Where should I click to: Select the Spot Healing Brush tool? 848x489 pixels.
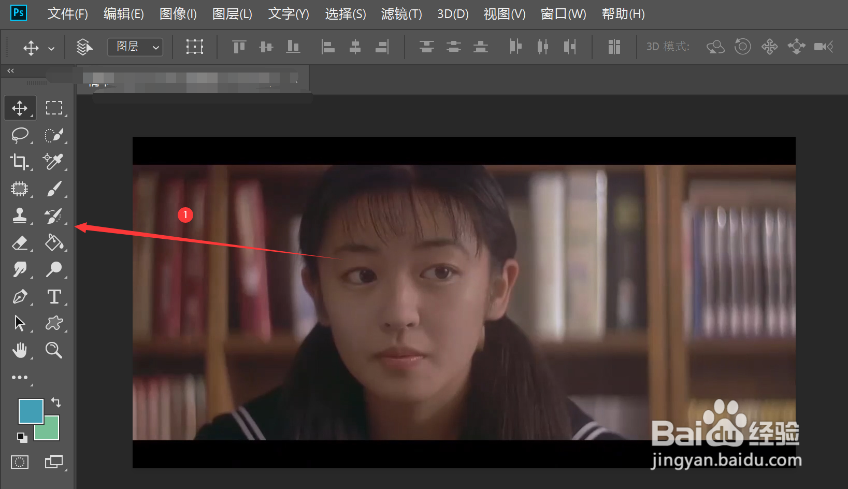(x=20, y=189)
